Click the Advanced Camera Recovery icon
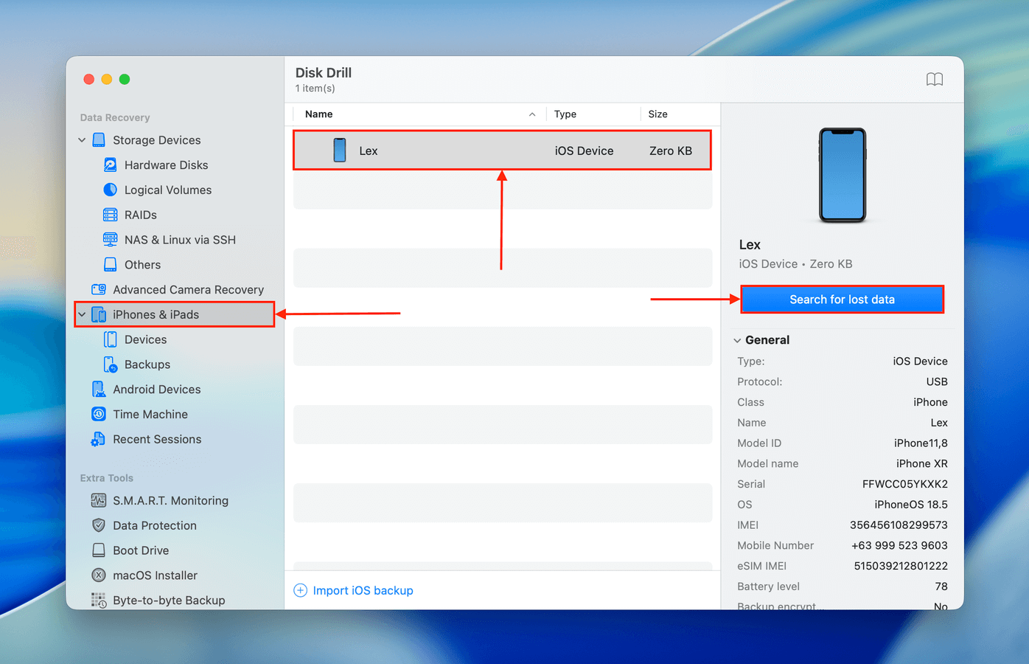 click(98, 290)
